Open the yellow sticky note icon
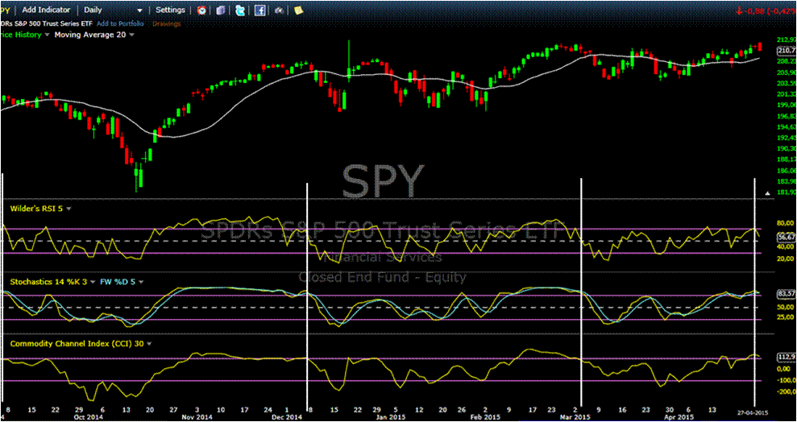Image resolution: width=797 pixels, height=422 pixels. [298, 10]
